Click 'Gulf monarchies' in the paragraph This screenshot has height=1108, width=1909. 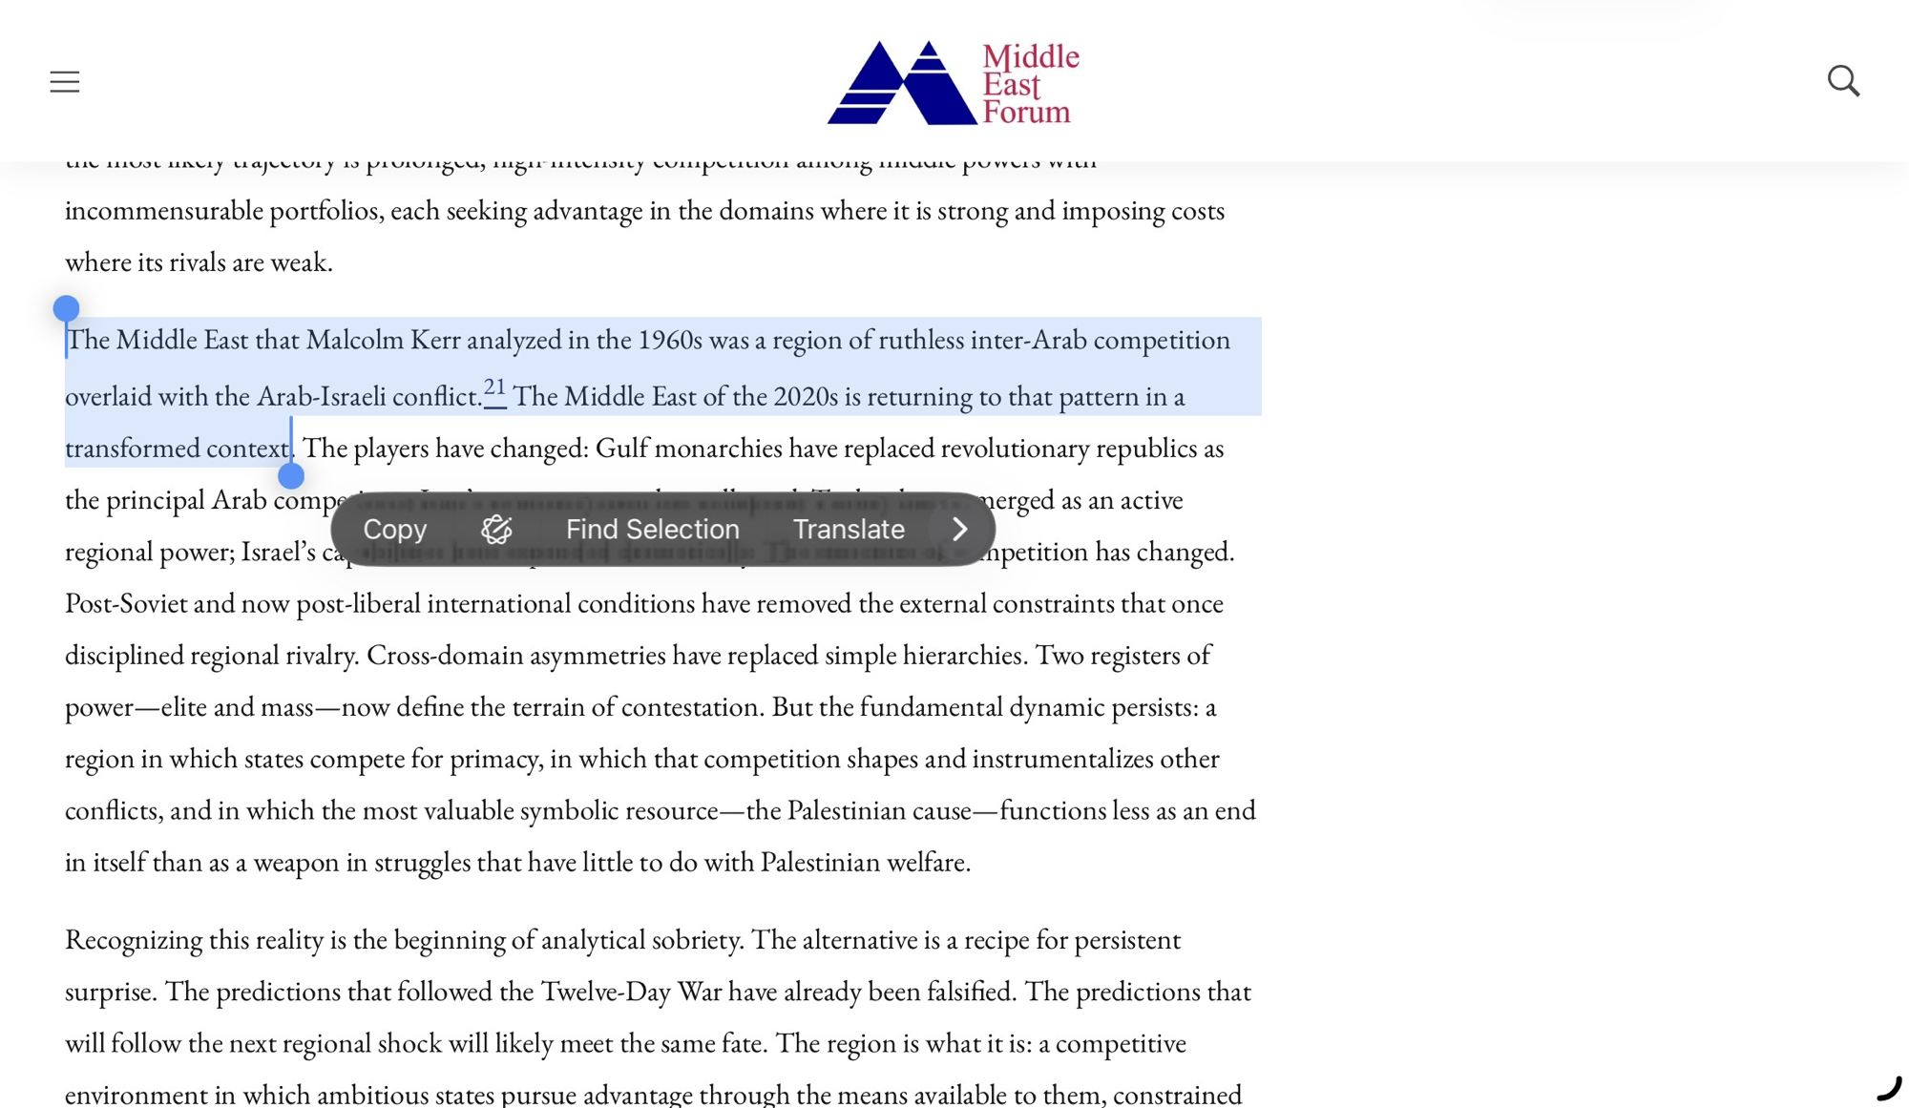click(x=688, y=449)
